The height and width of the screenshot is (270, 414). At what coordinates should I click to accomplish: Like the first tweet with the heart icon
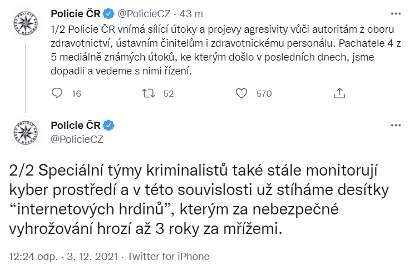point(241,94)
